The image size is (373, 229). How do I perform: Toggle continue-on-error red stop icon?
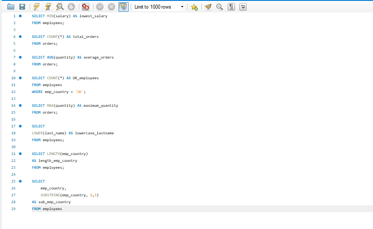85,6
